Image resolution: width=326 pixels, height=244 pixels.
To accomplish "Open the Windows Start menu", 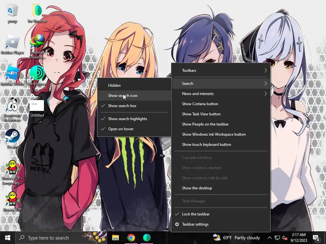I will [8, 238].
